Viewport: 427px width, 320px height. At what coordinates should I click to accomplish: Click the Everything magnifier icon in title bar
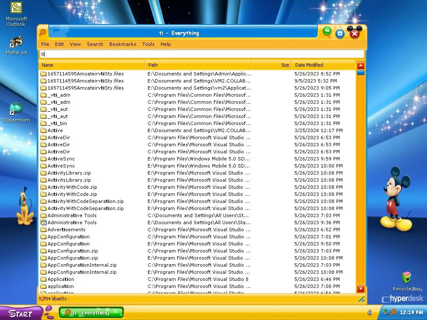[43, 32]
